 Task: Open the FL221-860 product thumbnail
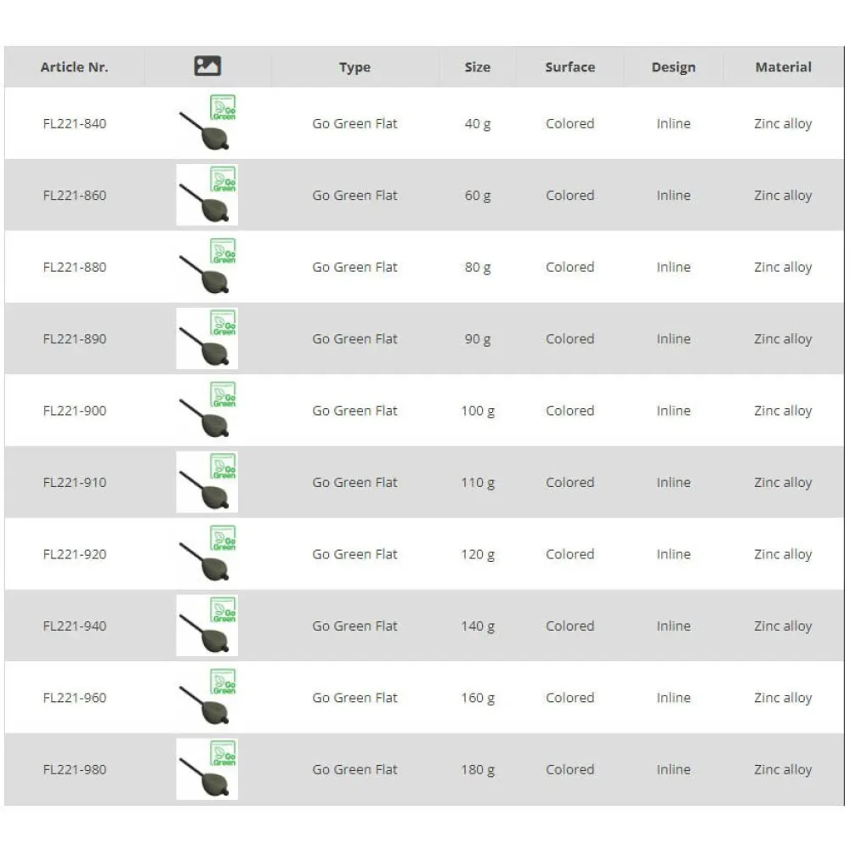(207, 195)
